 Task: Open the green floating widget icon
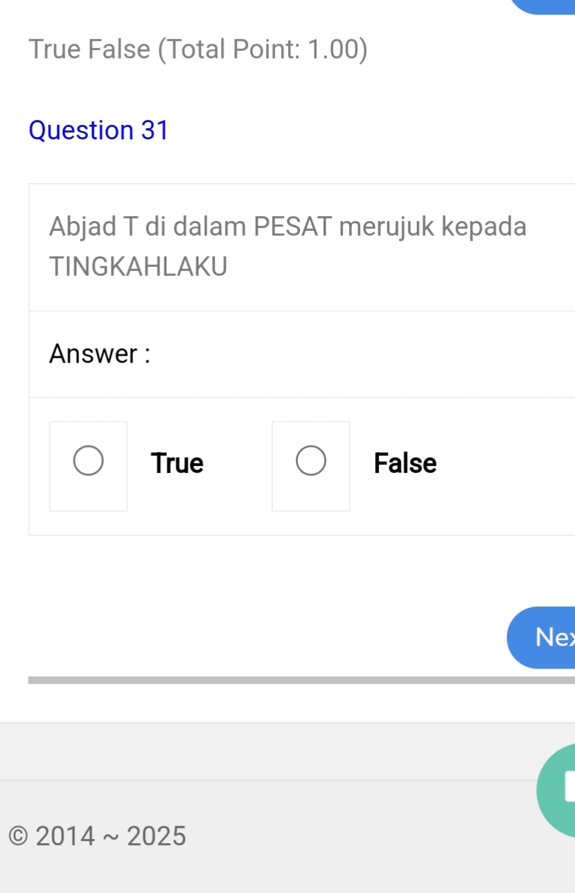556,792
